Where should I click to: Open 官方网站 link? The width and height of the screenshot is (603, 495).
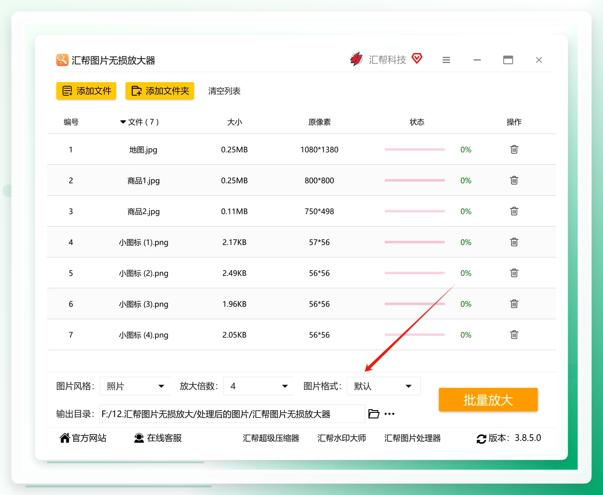point(83,438)
